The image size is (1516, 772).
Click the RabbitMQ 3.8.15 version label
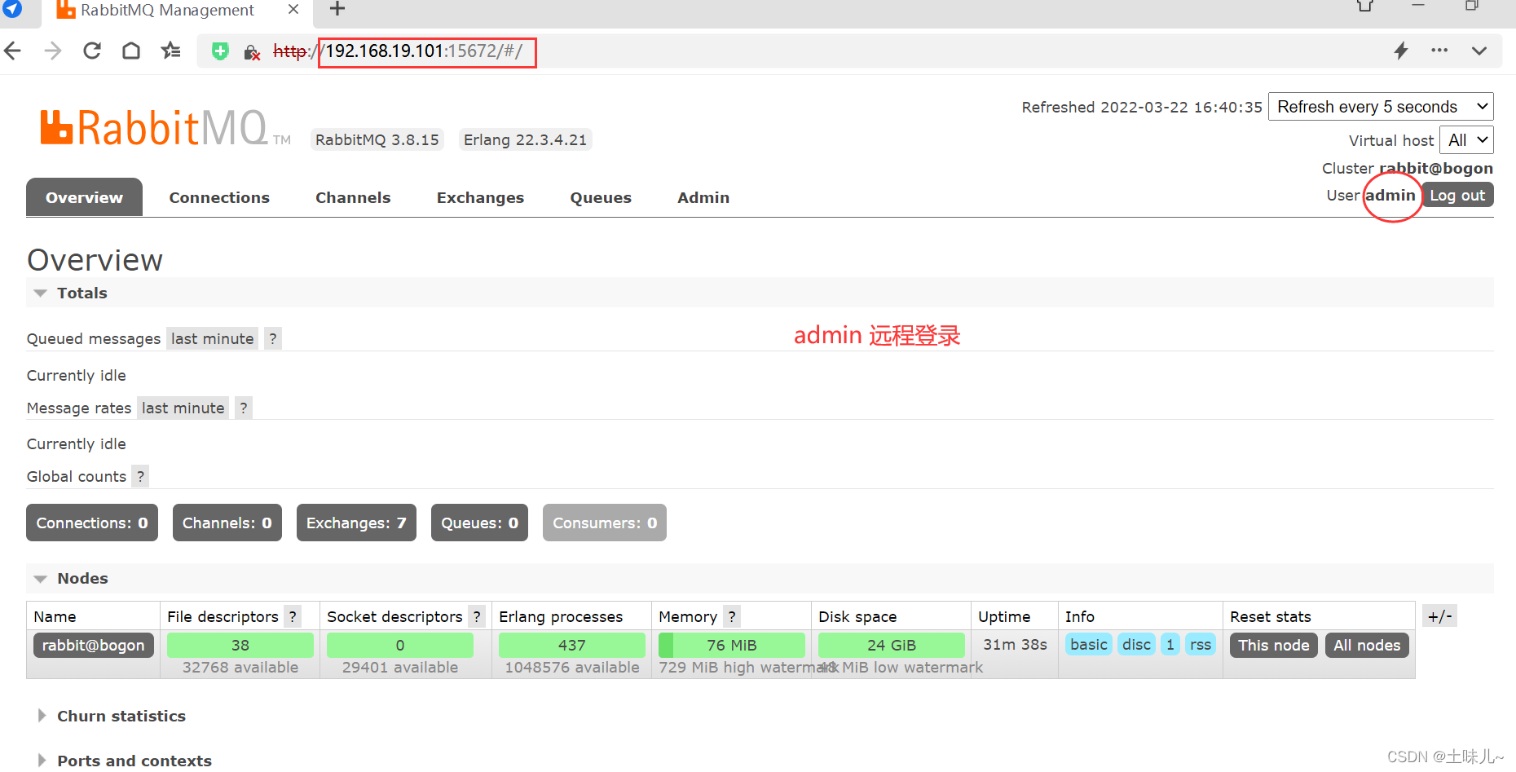point(377,139)
